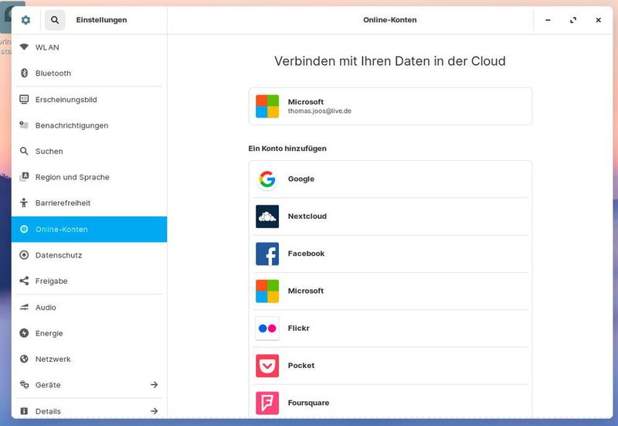Switch to Benachrichtigungen panel
The image size is (618, 426).
pos(90,125)
